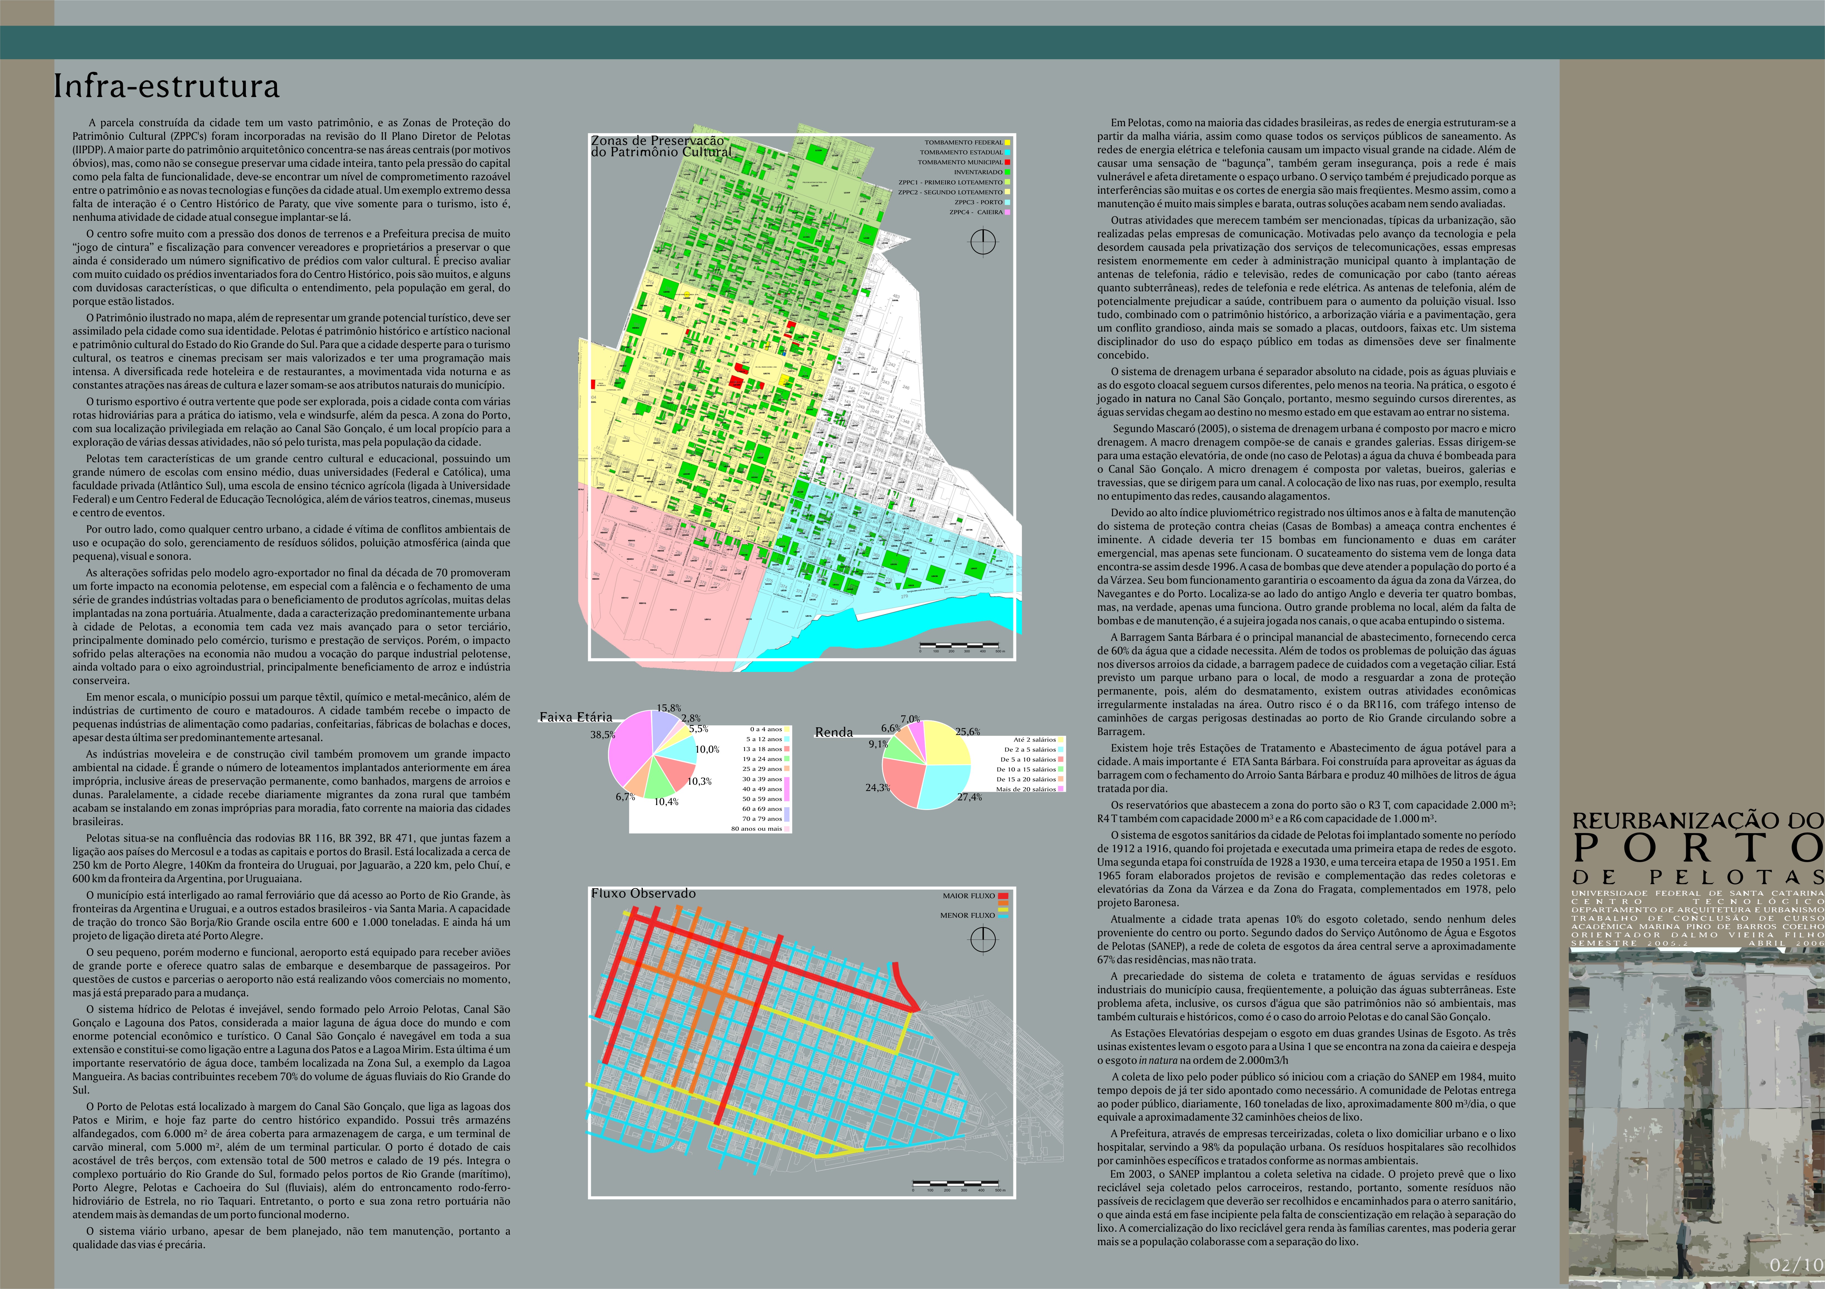Click the yellow Tombamento Federal legend swatch
Image resolution: width=1825 pixels, height=1289 pixels.
(1008, 142)
